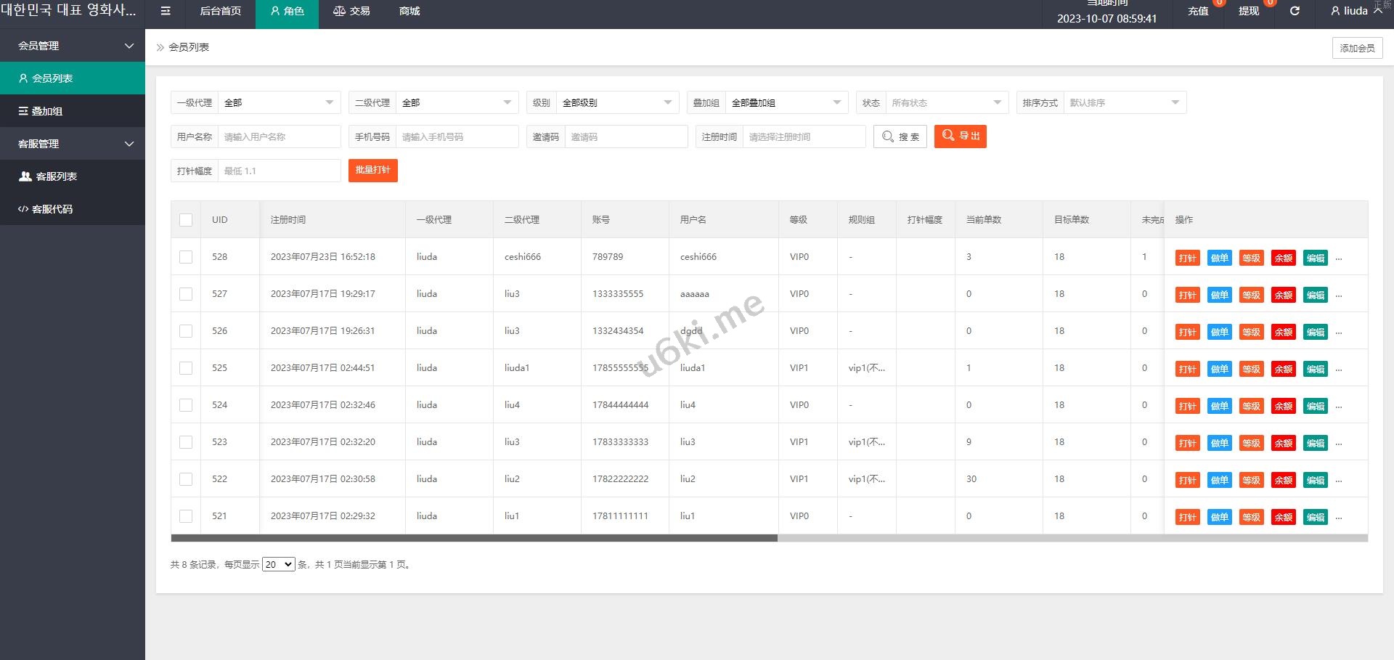Click the orange export button
Image resolution: width=1394 pixels, height=660 pixels.
[960, 137]
